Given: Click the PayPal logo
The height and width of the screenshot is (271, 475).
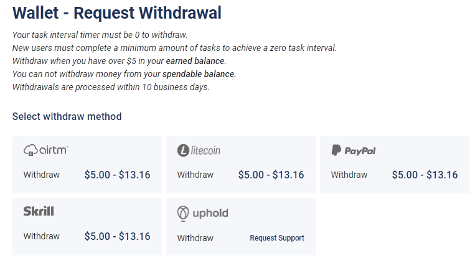Looking at the screenshot, I should tap(353, 150).
